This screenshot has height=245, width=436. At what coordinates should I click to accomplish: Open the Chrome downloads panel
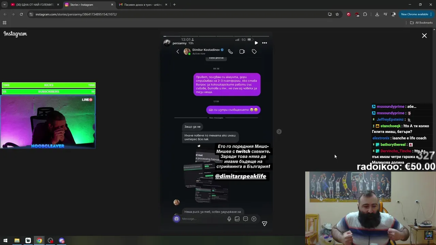[x=377, y=14]
